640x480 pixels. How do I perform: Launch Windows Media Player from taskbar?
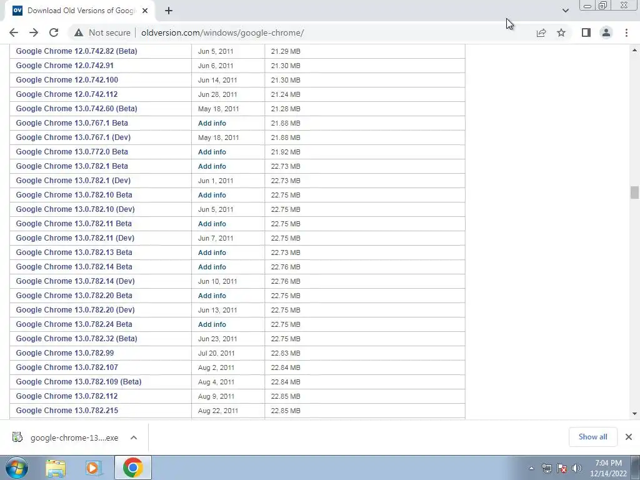tap(94, 467)
